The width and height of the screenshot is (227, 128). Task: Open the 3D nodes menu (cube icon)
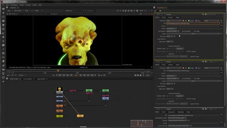click(x=3, y=45)
